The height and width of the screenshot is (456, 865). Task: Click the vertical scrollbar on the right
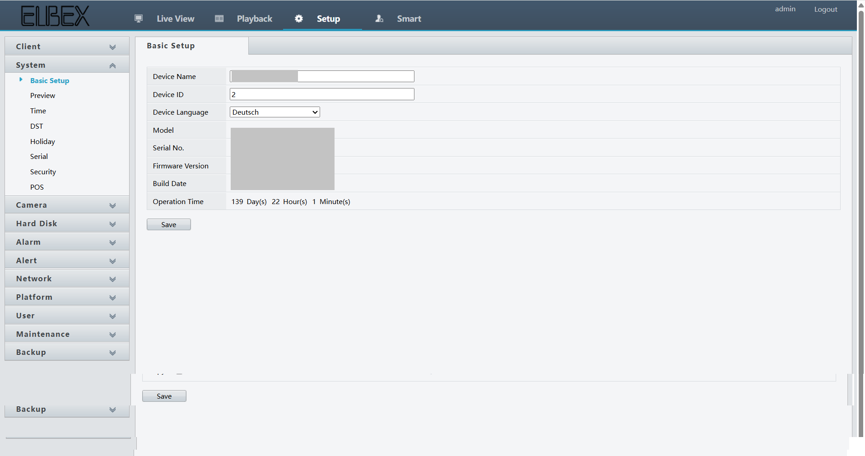click(860, 226)
